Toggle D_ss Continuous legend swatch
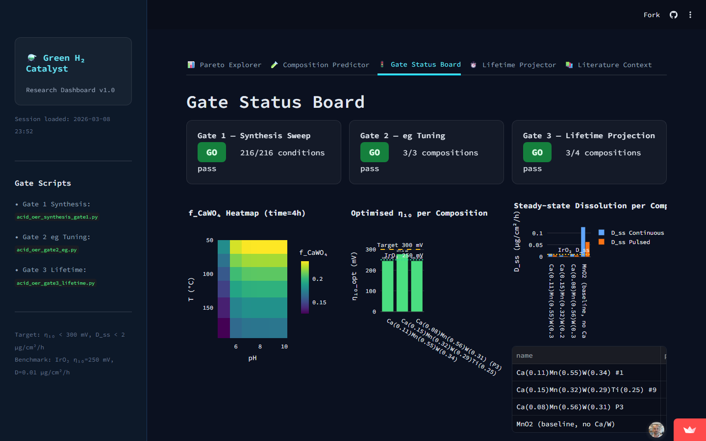Screen dimensions: 706x441 602,233
